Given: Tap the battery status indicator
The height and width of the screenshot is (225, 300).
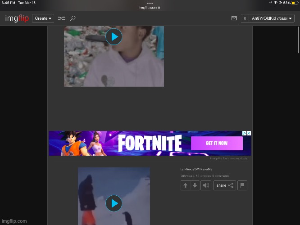Looking at the screenshot, I should click(x=295, y=3).
